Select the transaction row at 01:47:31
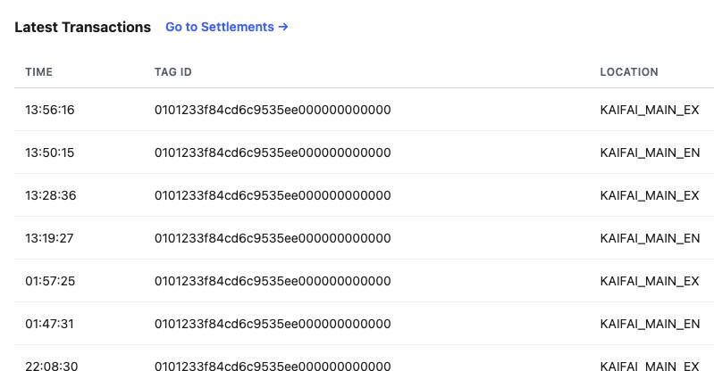 pos(365,323)
